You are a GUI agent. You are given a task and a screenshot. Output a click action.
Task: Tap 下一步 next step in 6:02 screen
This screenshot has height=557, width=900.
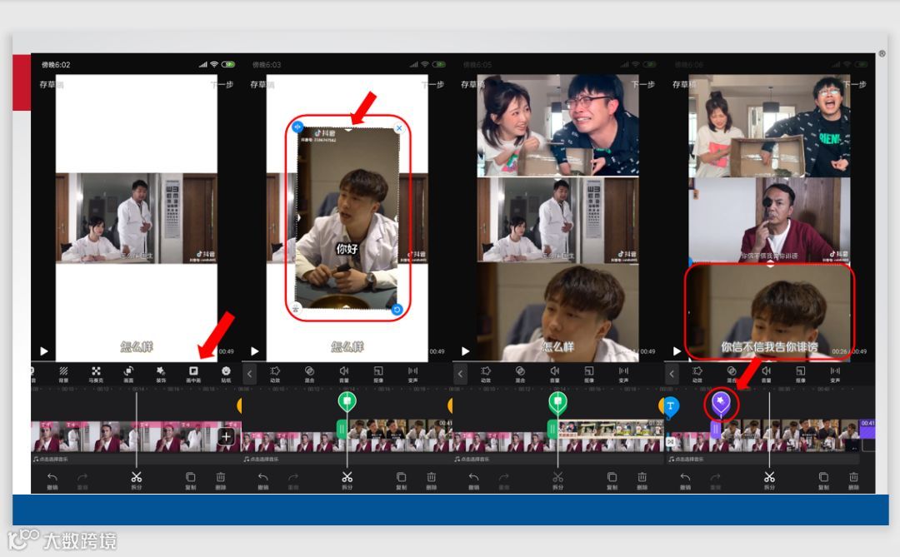222,84
